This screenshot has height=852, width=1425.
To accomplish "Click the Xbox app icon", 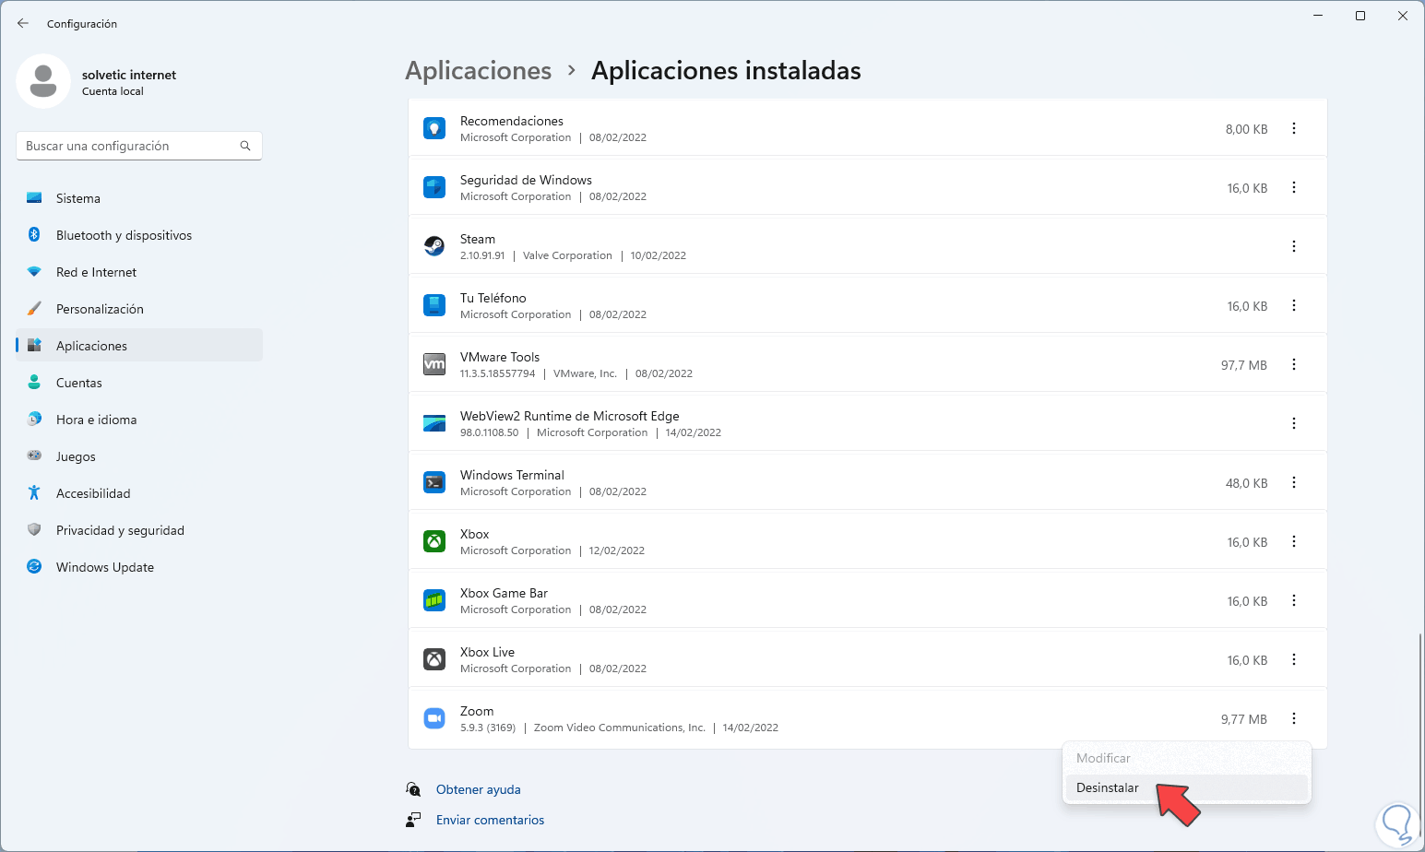I will tap(433, 541).
